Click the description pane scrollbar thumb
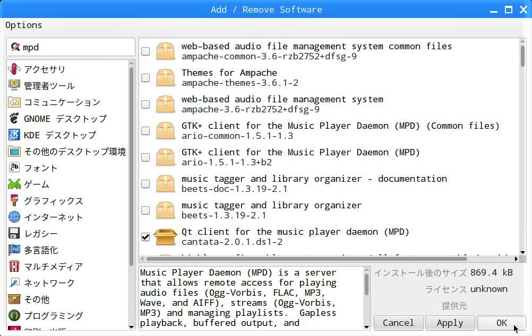The image size is (532, 336). [366, 285]
